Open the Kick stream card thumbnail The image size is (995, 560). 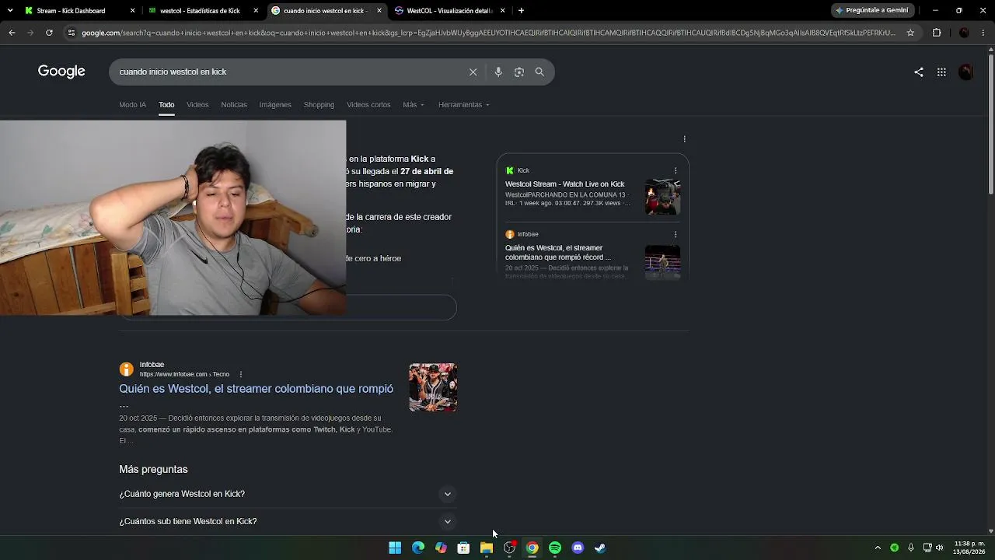pyautogui.click(x=662, y=197)
